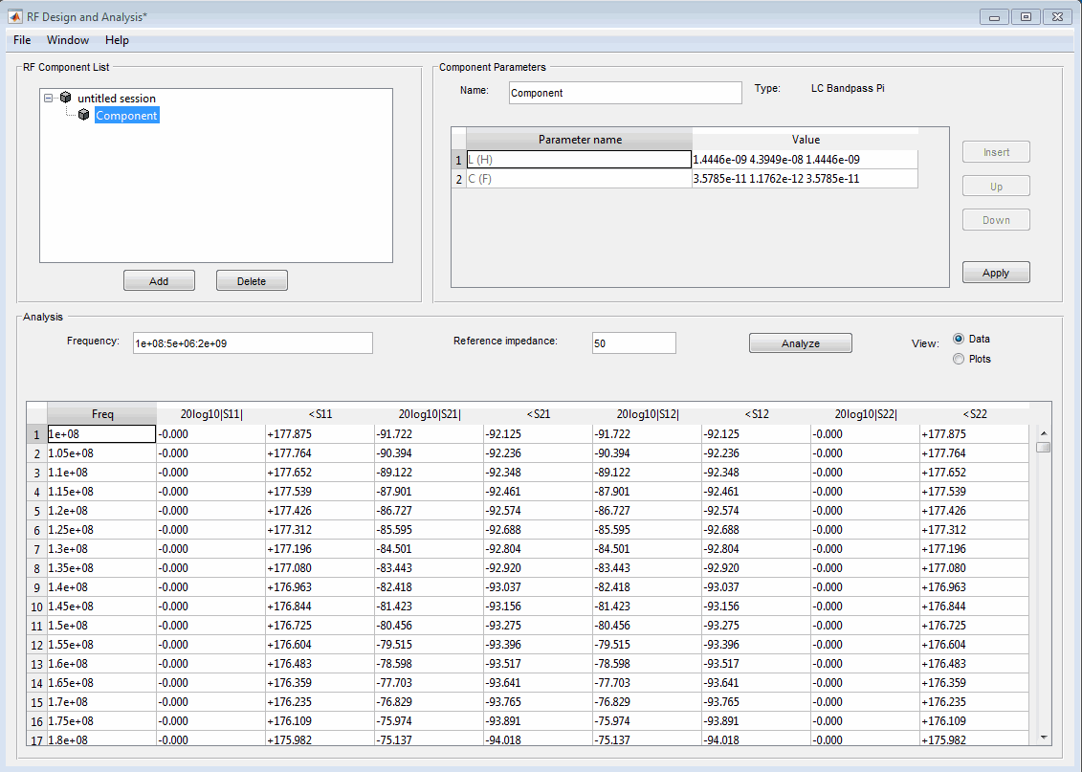Click the Analyze button
1082x772 pixels.
[x=801, y=342]
